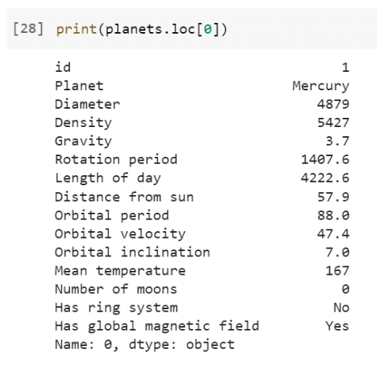The width and height of the screenshot is (377, 375).
Task: Click the Mean temperature value 167
Action: pos(337,271)
